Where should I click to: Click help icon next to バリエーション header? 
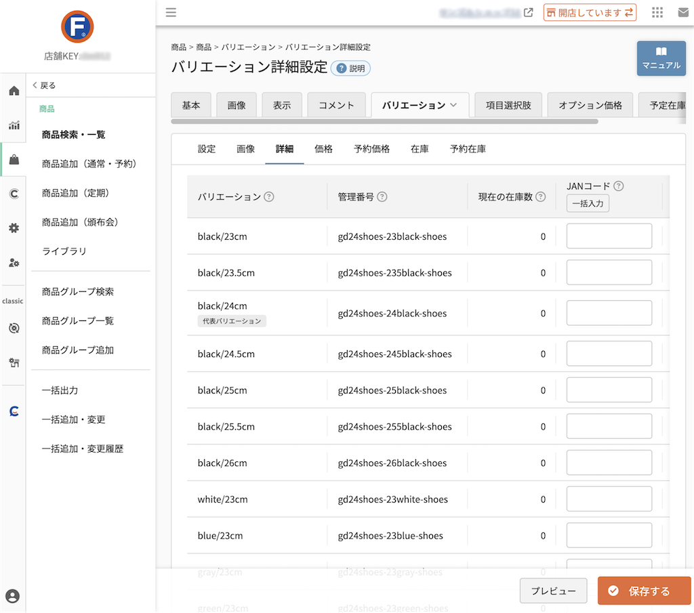click(x=268, y=197)
